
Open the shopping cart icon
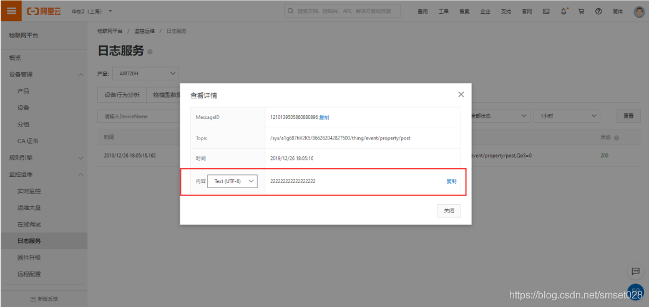pos(581,12)
